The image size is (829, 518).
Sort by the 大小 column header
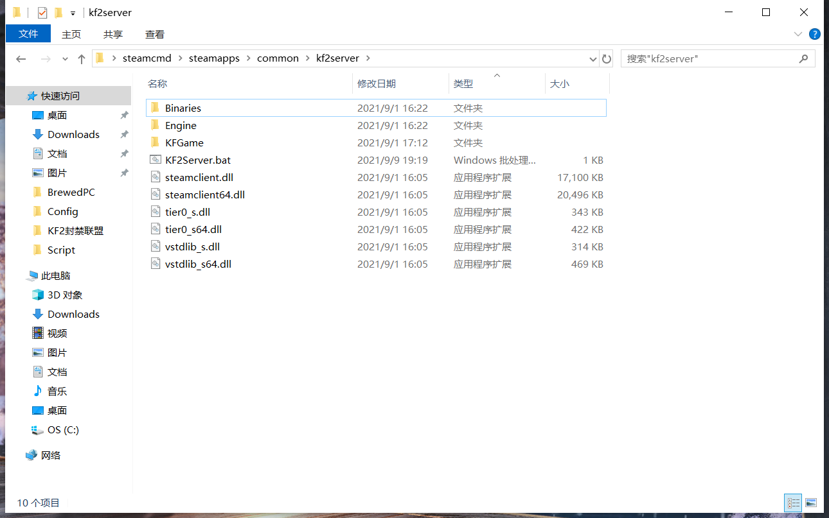click(x=560, y=83)
